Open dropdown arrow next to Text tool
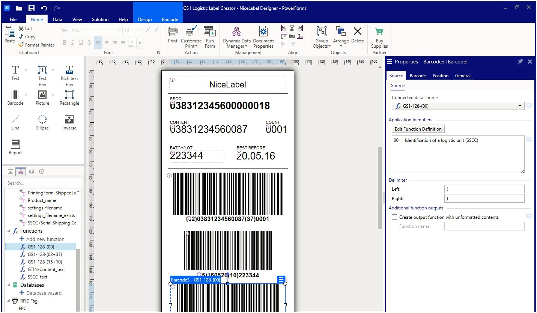This screenshot has height=313, width=537. [x=26, y=70]
